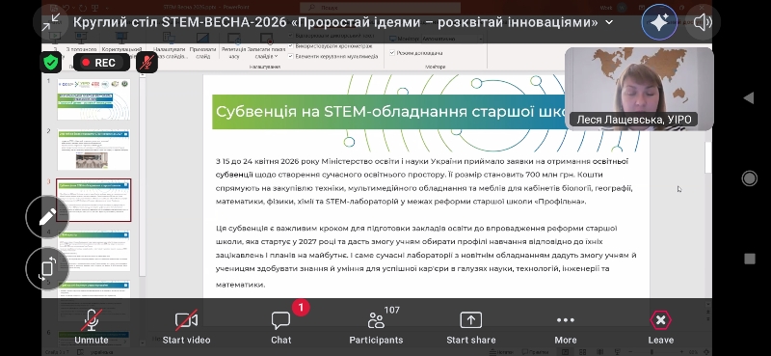
Task: Tap the red muted microphone status icon
Action: point(147,63)
